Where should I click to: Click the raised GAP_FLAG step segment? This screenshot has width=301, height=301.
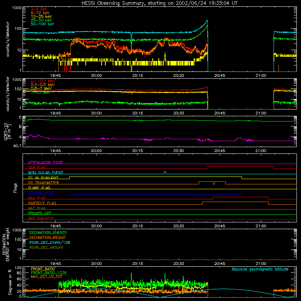coord(241,167)
